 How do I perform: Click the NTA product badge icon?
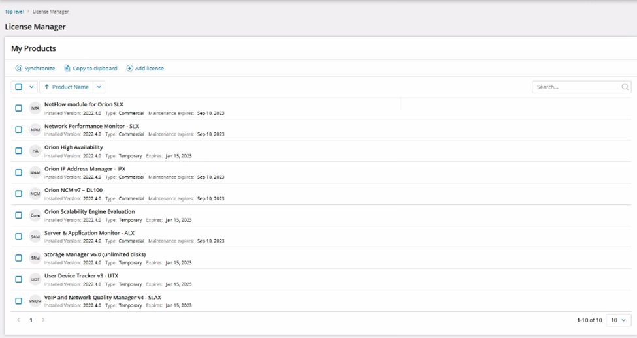click(35, 108)
